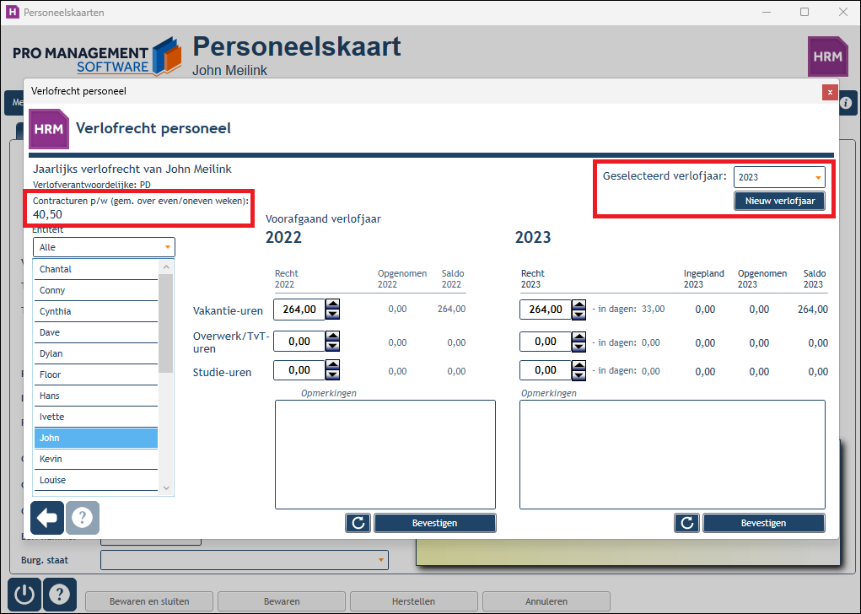This screenshot has height=614, width=861.
Task: Click refresh icon under 2023 remarks
Action: pos(687,523)
